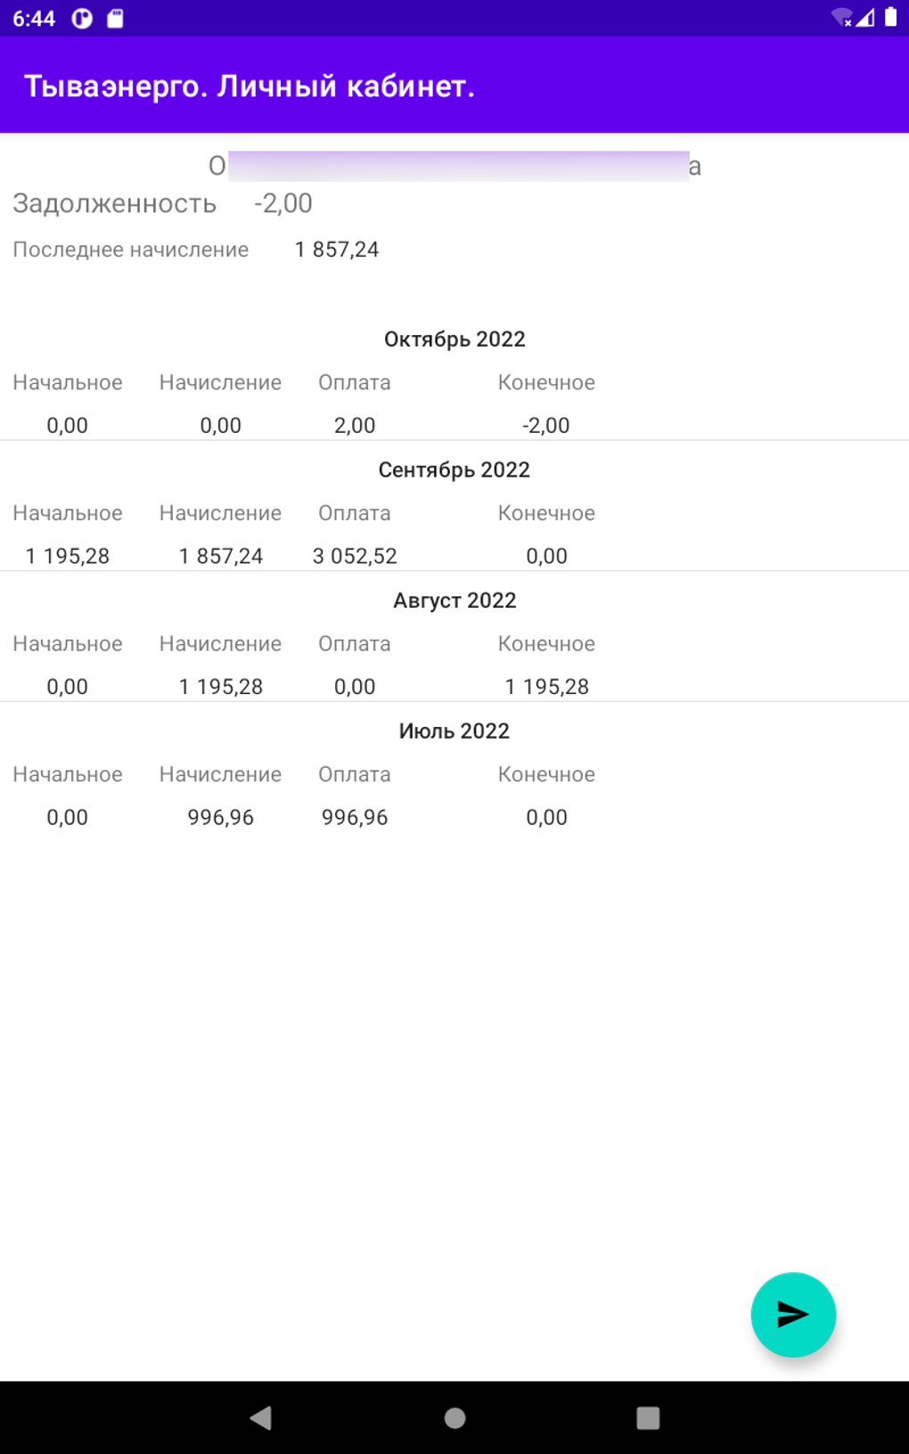
Task: Tap the battery icon in status bar
Action: tap(890, 18)
